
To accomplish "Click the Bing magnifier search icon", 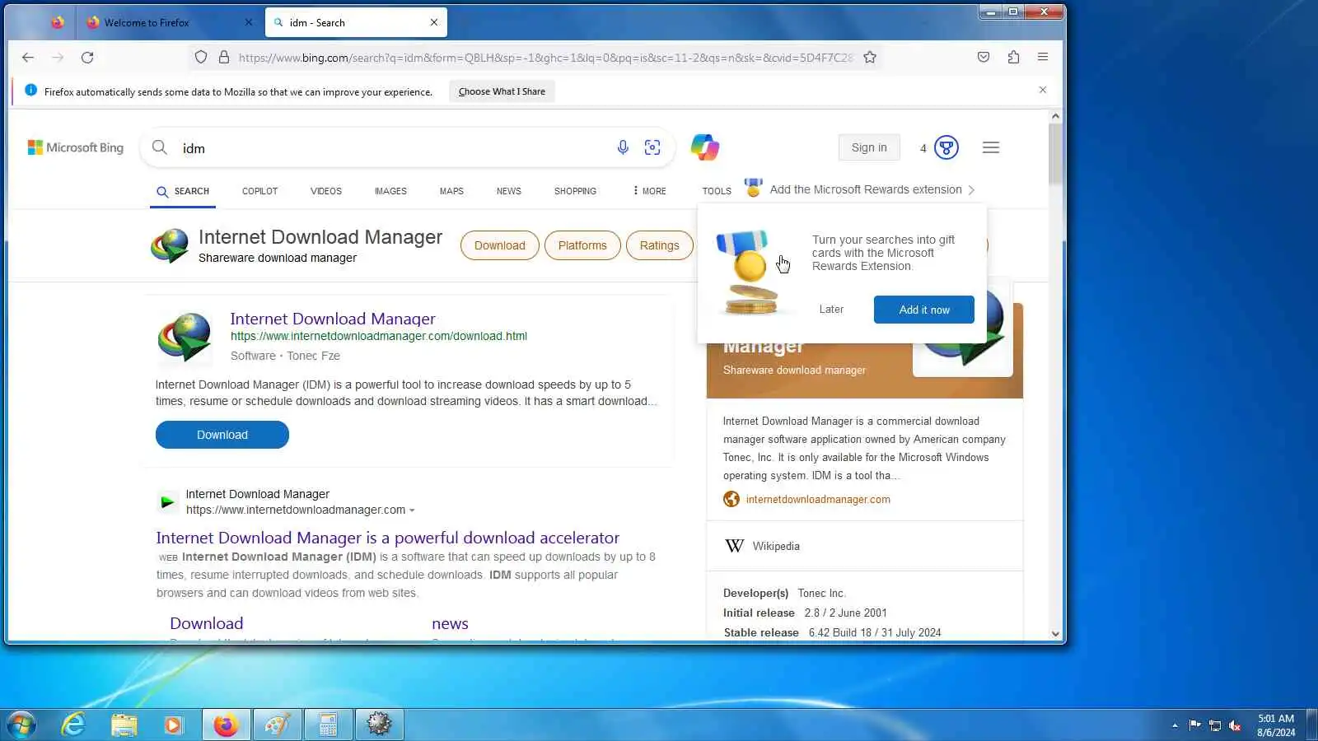I will [x=160, y=148].
